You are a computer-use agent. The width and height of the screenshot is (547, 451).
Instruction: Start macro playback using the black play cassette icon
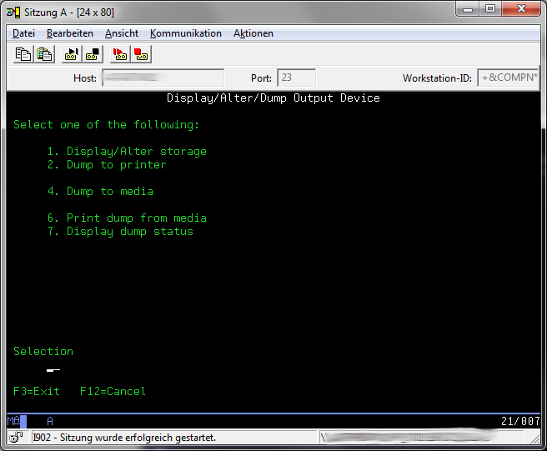click(x=72, y=54)
